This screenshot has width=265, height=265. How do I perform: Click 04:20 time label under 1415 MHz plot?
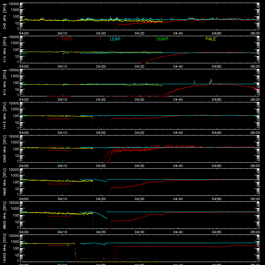[101, 133]
